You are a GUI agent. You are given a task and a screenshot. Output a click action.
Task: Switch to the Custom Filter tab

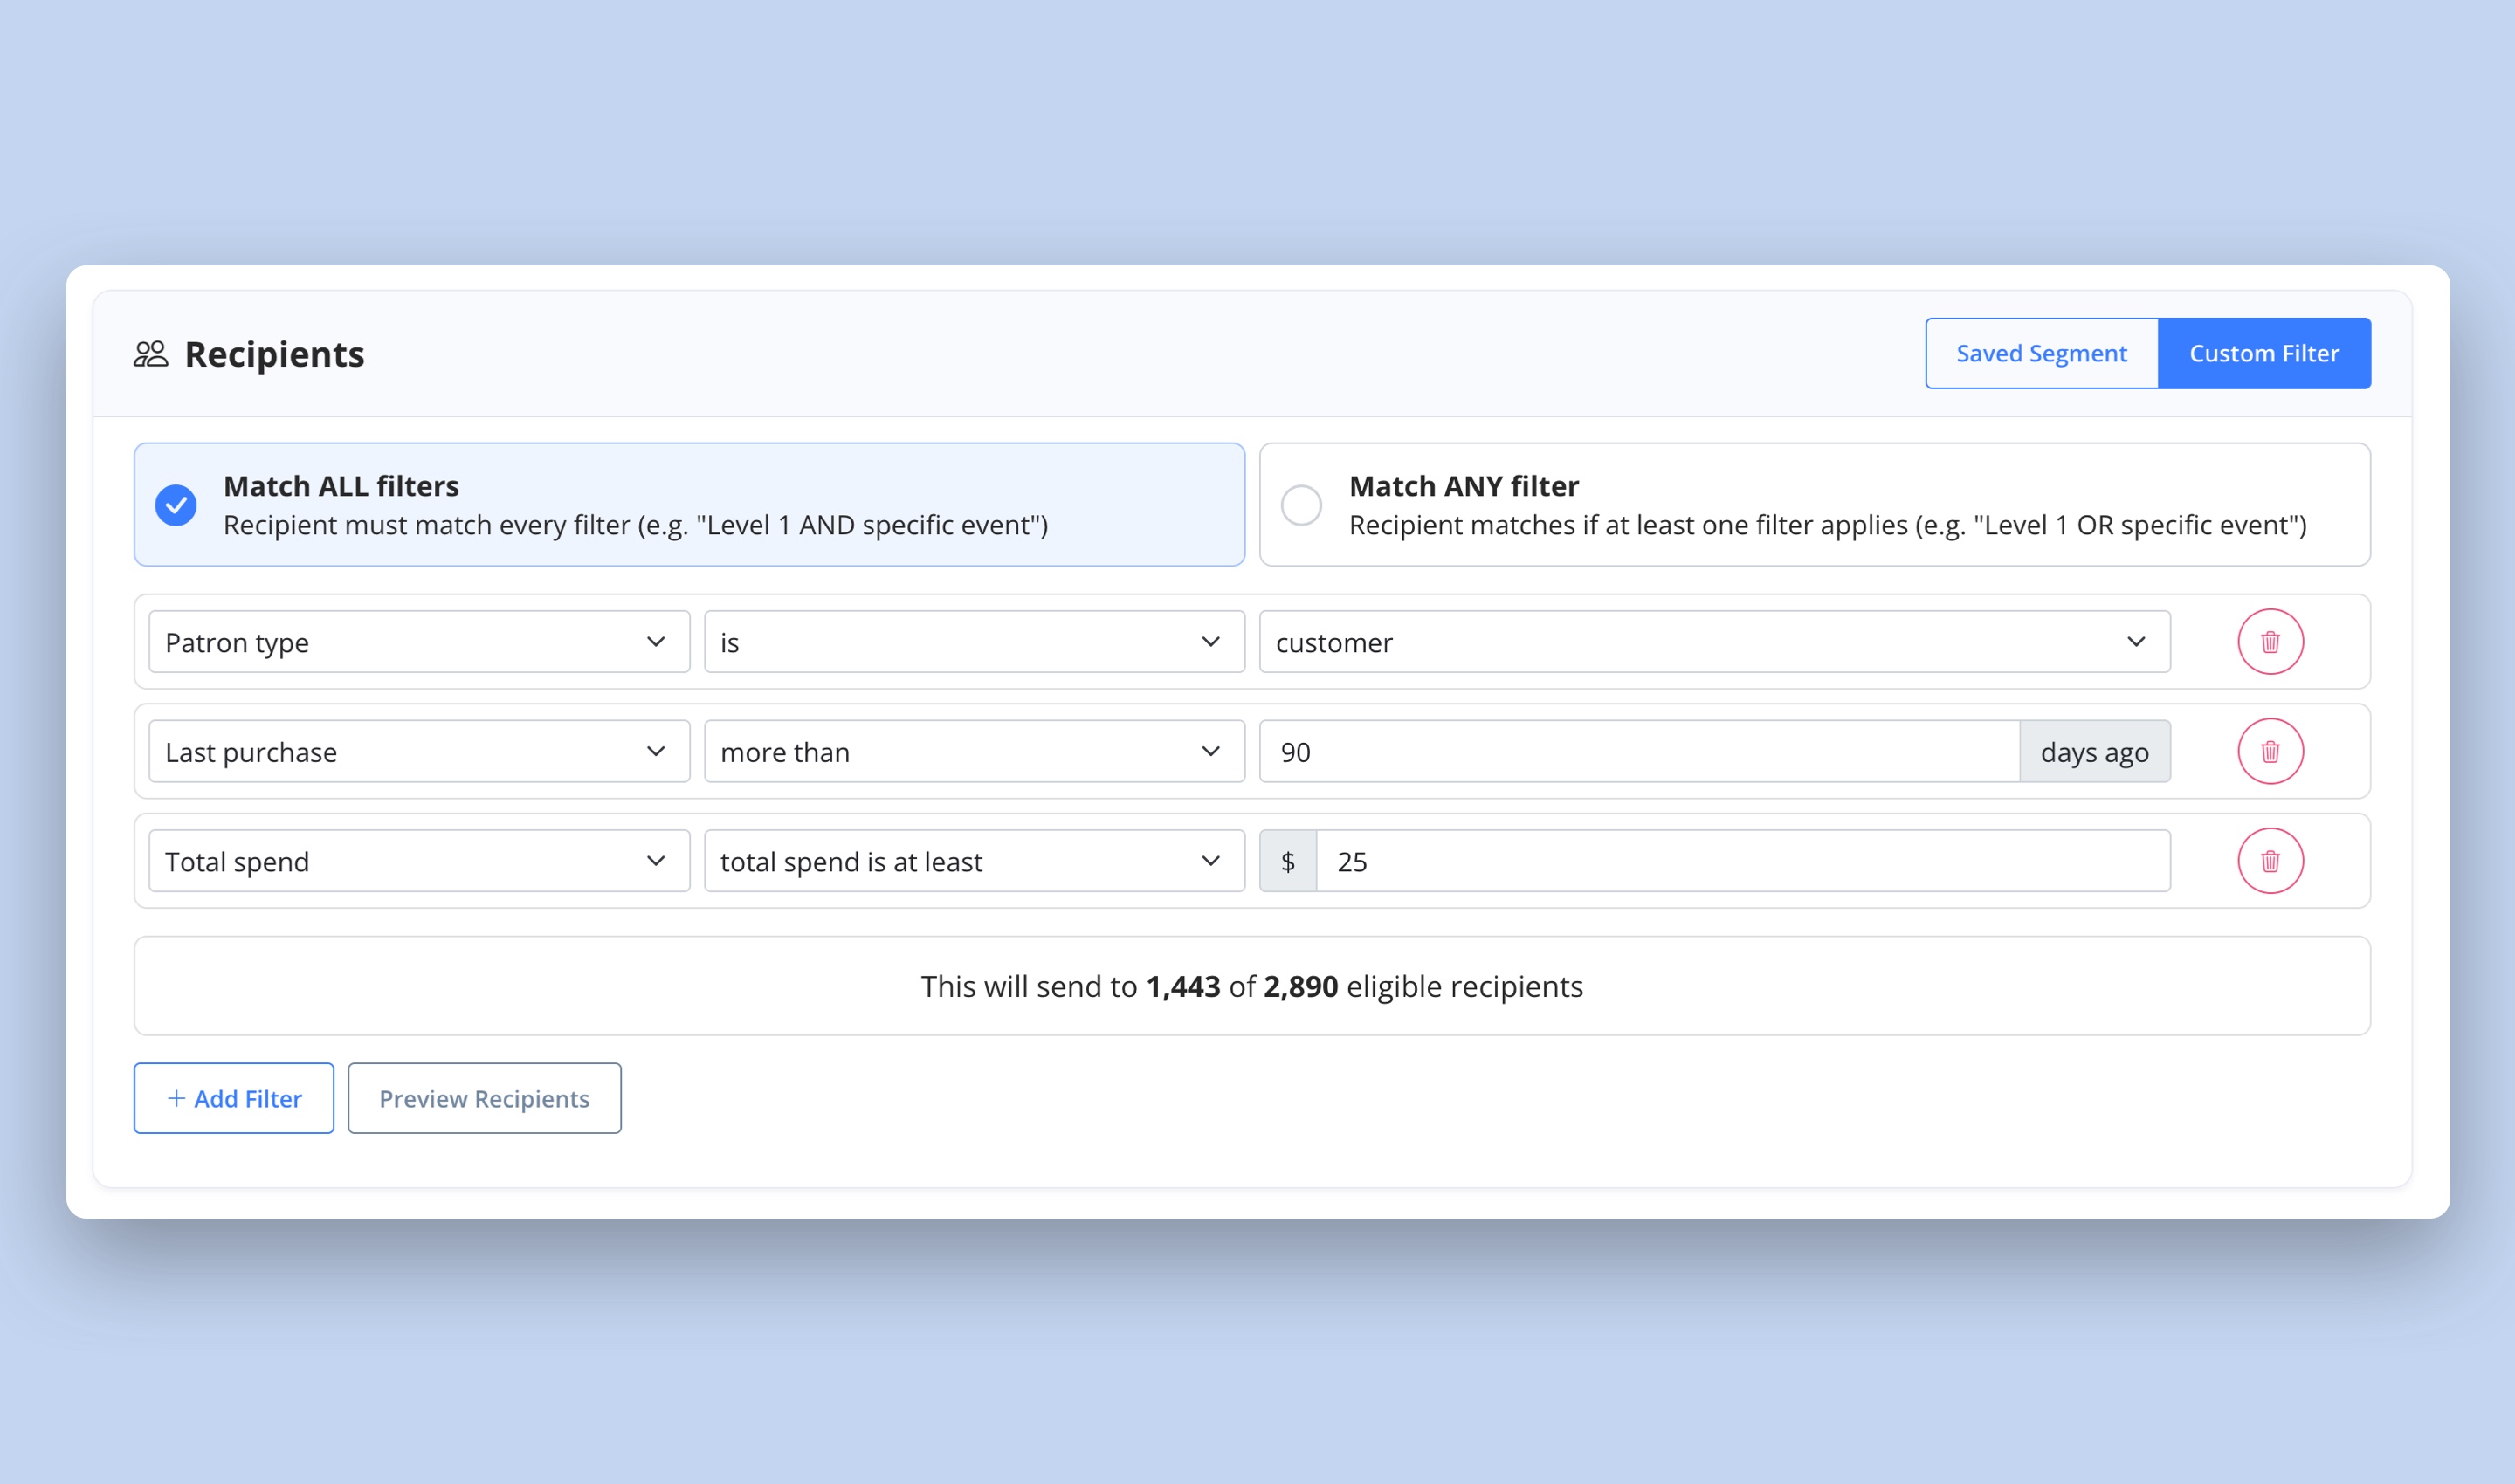(2263, 353)
